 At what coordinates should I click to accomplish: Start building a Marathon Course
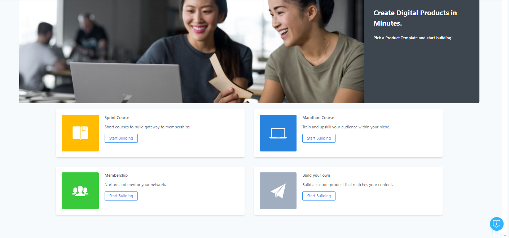319,138
